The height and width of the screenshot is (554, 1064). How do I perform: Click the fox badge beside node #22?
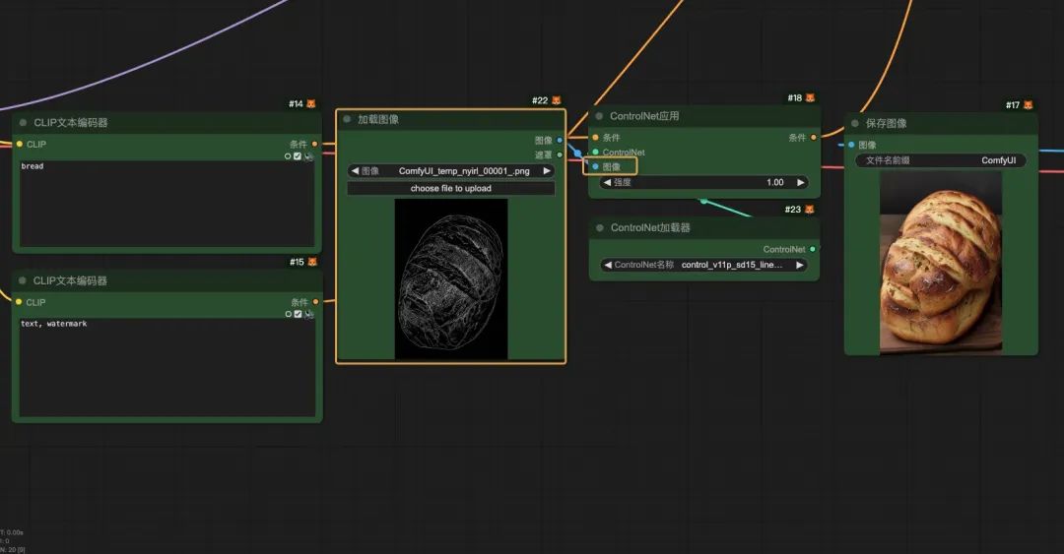tap(557, 100)
